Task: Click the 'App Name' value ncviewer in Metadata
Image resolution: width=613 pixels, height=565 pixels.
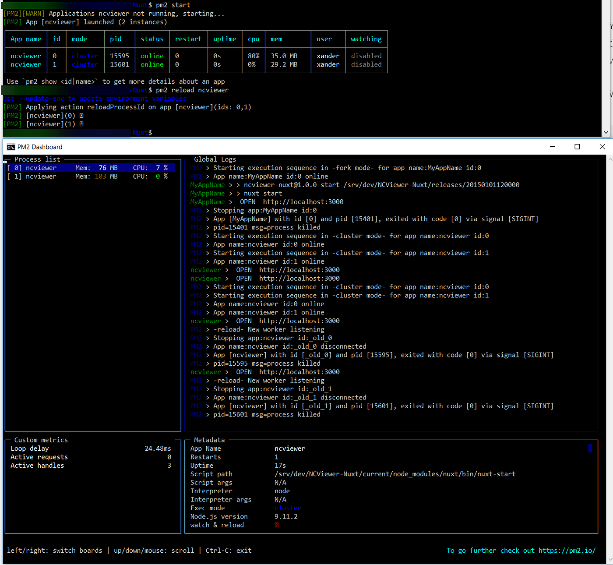Action: point(290,448)
